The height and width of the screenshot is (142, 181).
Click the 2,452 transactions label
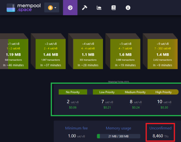pyautogui.click(x=163, y=60)
